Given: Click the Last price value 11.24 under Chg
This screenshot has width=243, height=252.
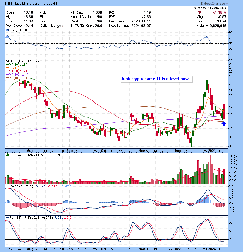Looking at the screenshot, I should pos(222,21).
